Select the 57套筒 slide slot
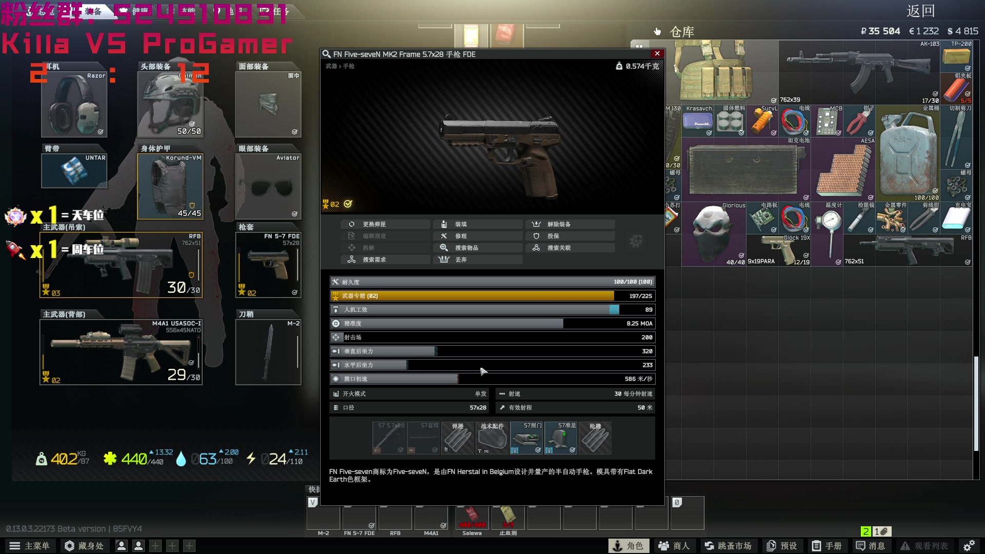Image resolution: width=985 pixels, height=554 pixels. coord(423,438)
